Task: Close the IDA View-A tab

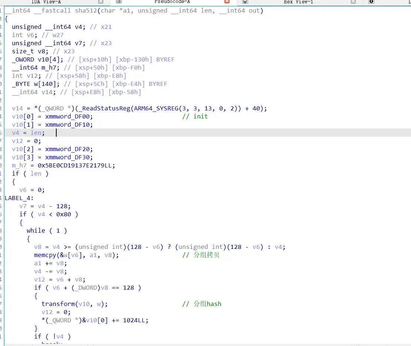Action: 101,2
